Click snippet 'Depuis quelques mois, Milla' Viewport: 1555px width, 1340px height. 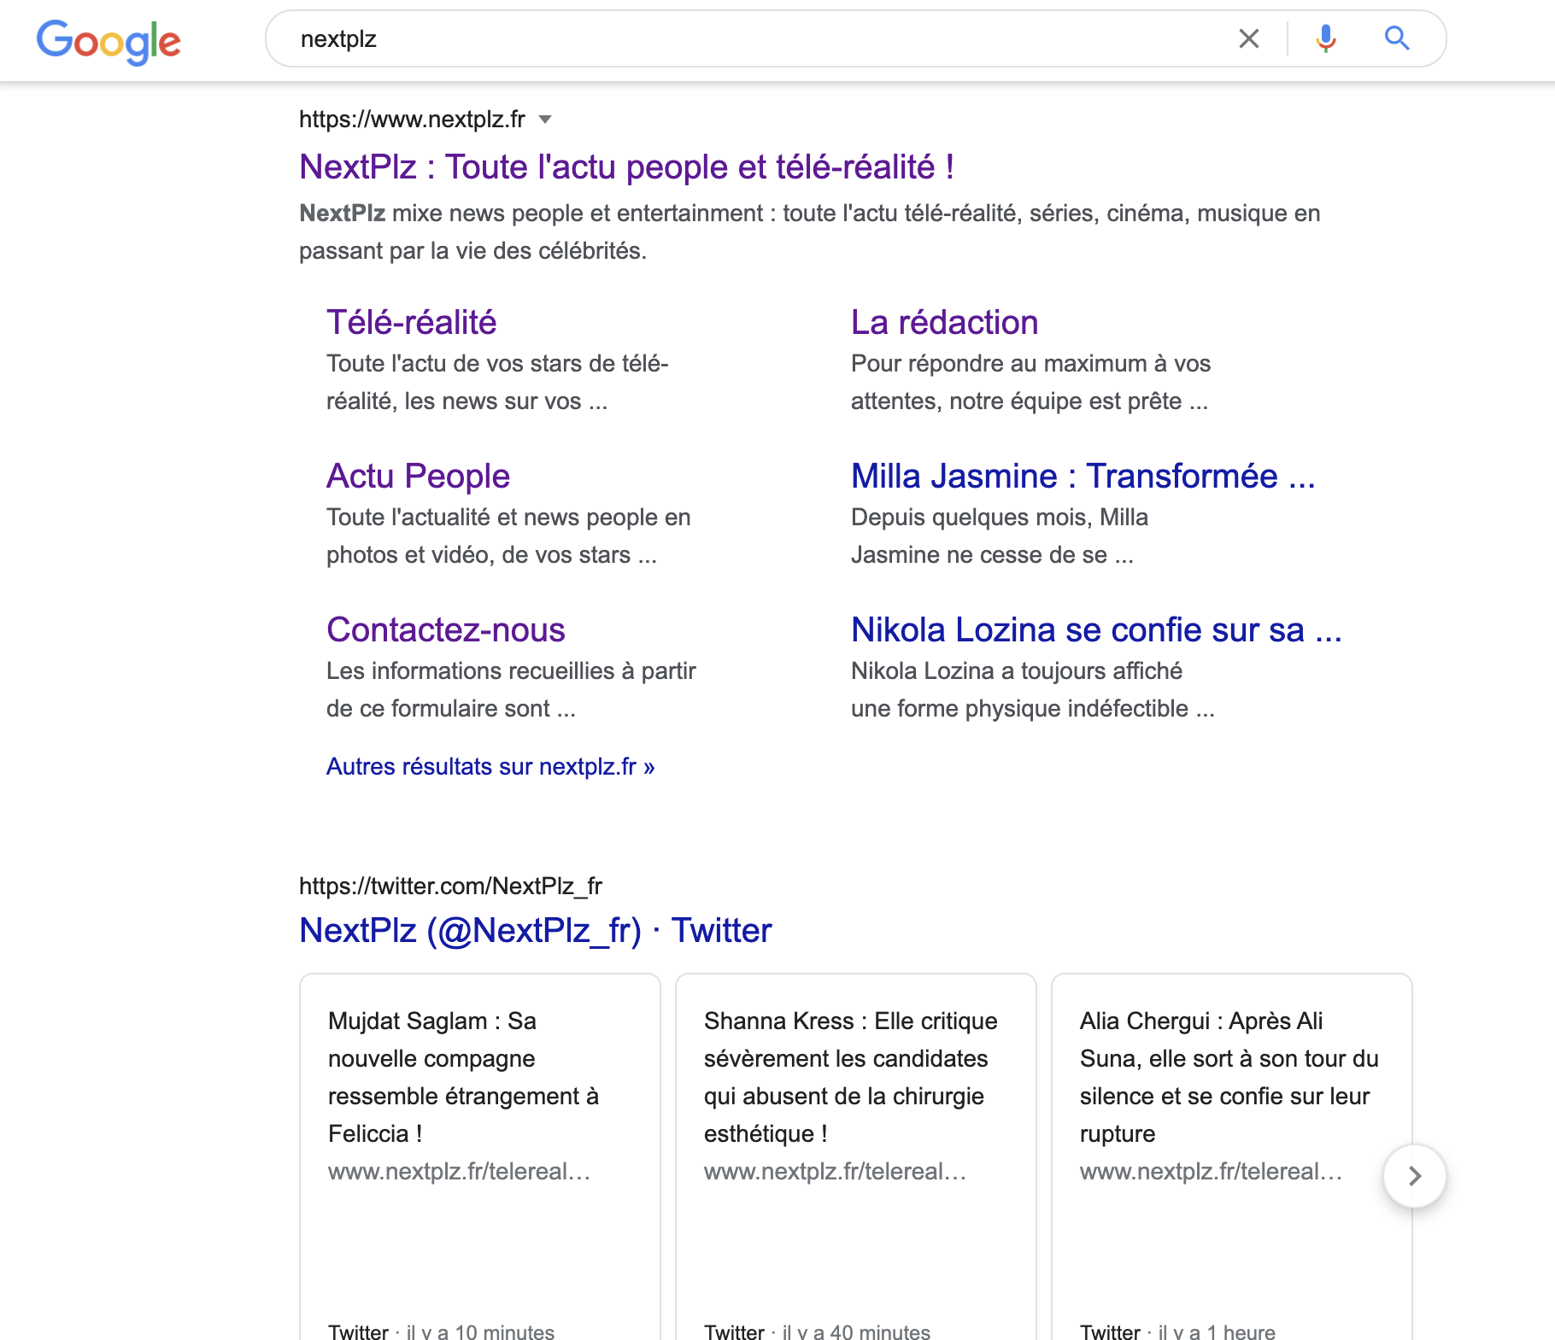tap(1000, 518)
